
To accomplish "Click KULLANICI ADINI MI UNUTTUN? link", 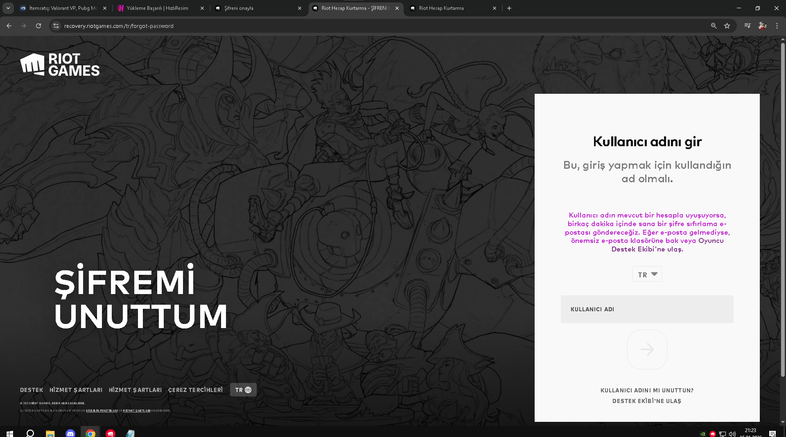I will (647, 390).
